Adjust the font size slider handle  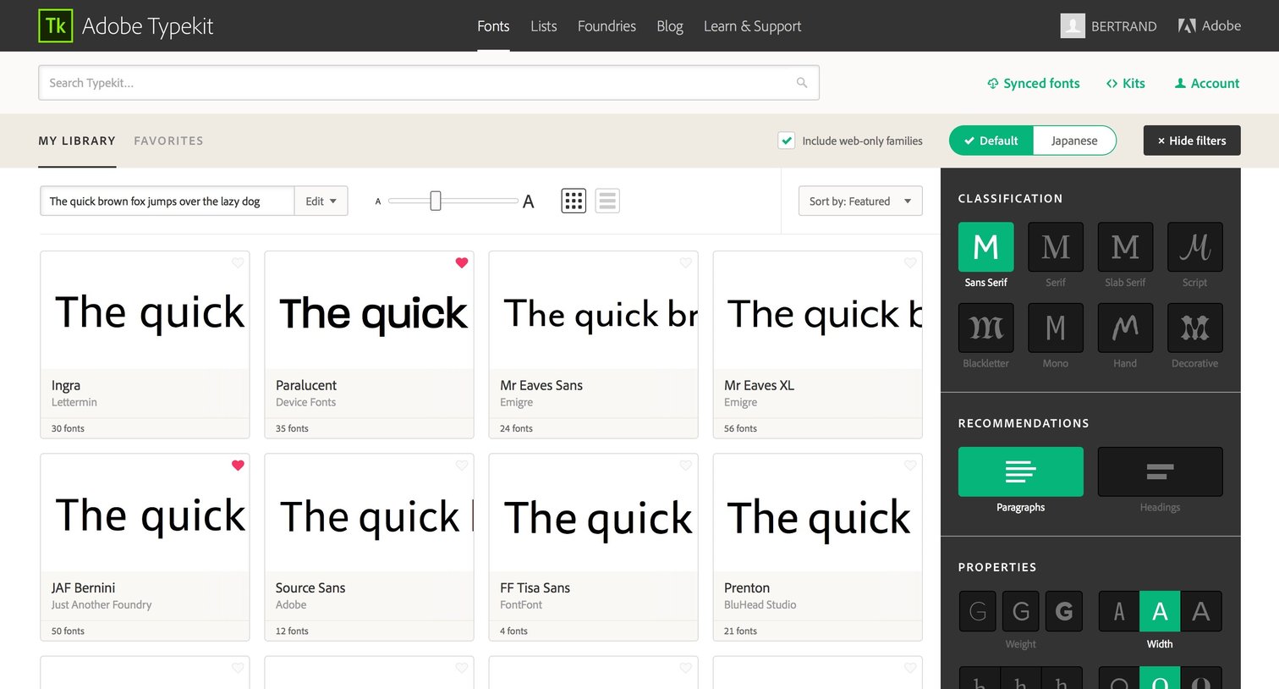click(436, 201)
